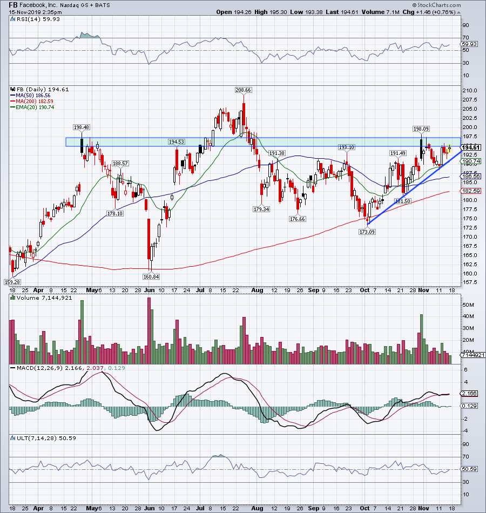Click the red MA(200) legend line
Image resolution: width=486 pixels, height=513 pixels.
pos(13,102)
